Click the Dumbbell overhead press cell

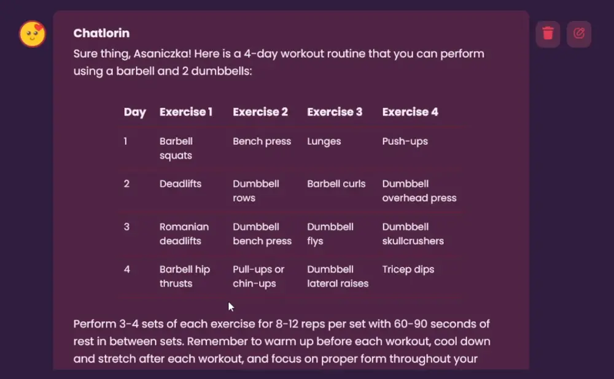(x=419, y=191)
